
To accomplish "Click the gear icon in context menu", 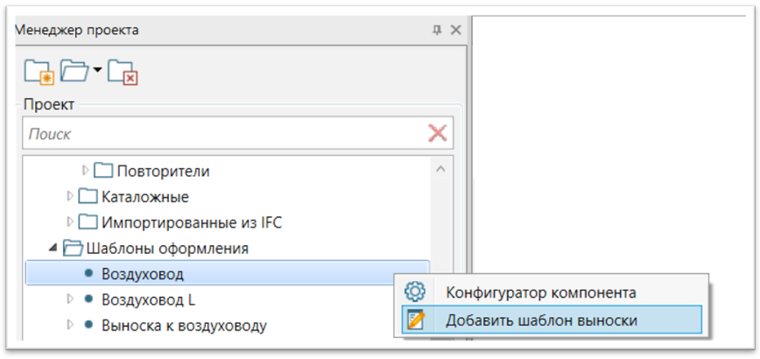I will (x=414, y=292).
